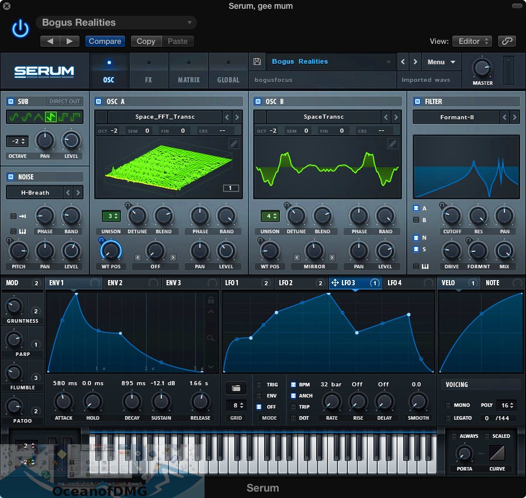Click the save preset floppy icon
Viewport: 526px width, 498px height.
257,61
